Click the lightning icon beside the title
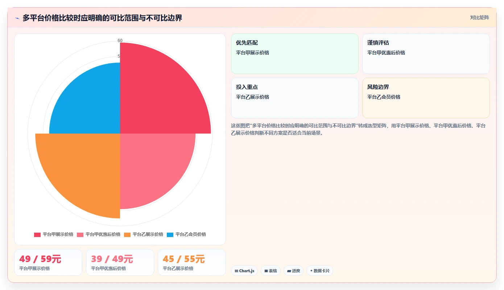 click(x=17, y=18)
